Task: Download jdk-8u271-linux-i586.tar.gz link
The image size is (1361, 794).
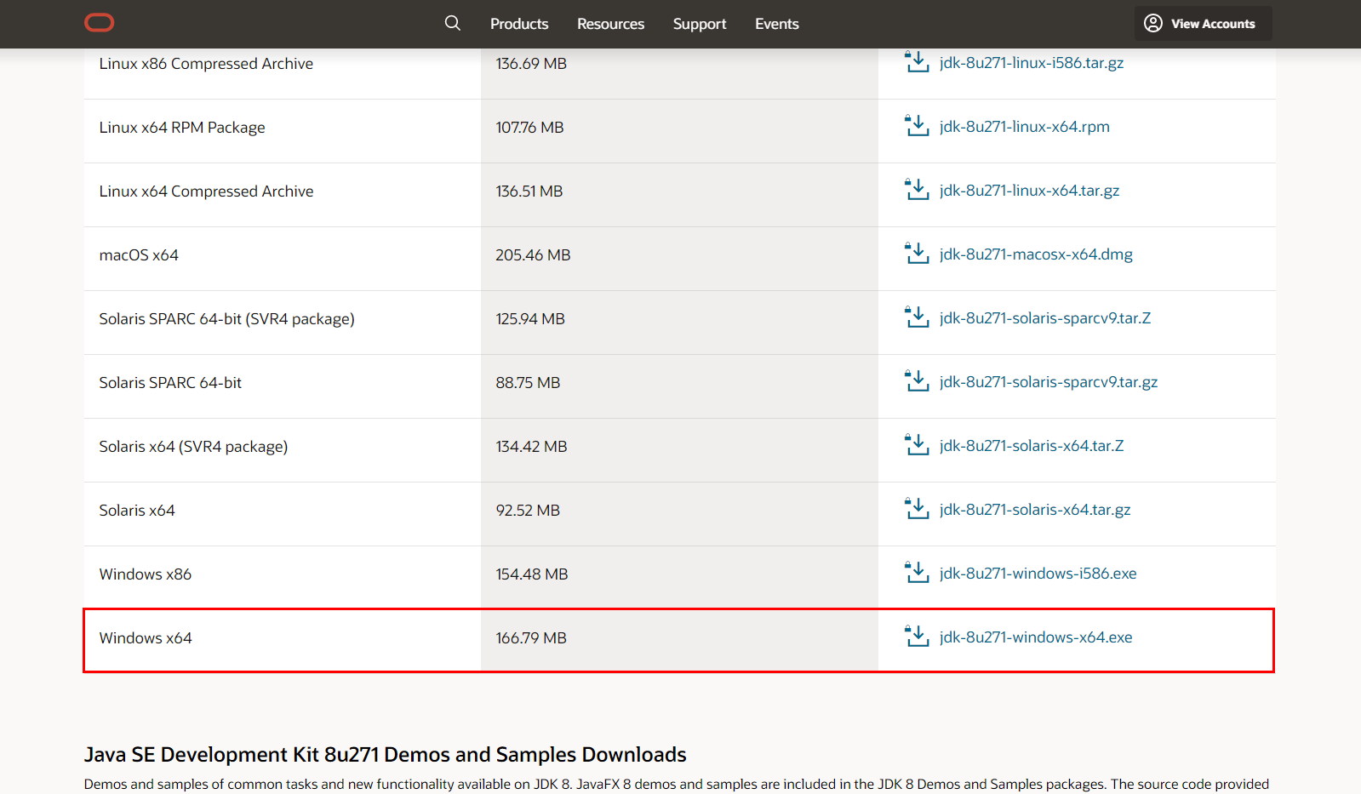Action: point(1032,63)
